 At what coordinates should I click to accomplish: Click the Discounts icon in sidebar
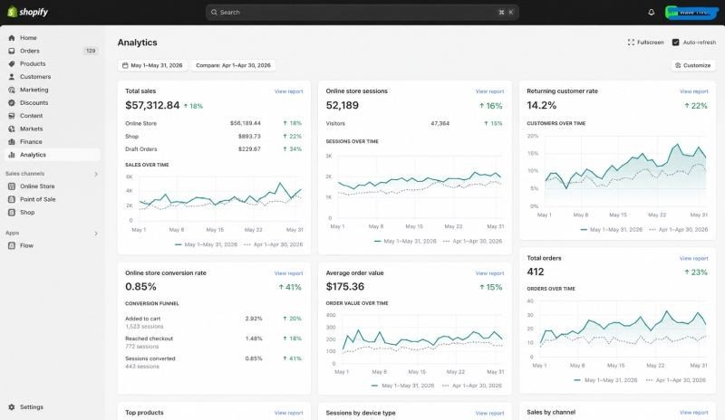[12, 102]
